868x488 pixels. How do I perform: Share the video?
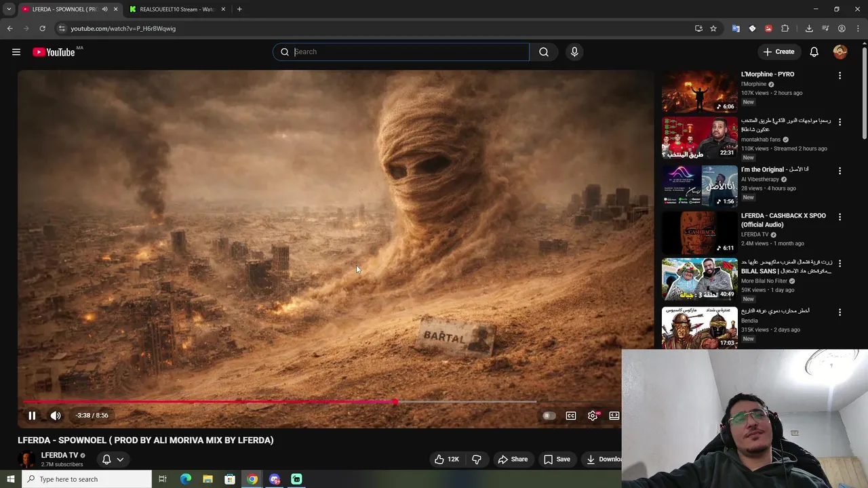click(x=513, y=460)
